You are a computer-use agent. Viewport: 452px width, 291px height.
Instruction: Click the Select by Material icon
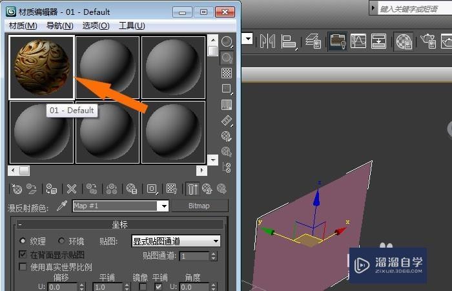tap(227, 151)
